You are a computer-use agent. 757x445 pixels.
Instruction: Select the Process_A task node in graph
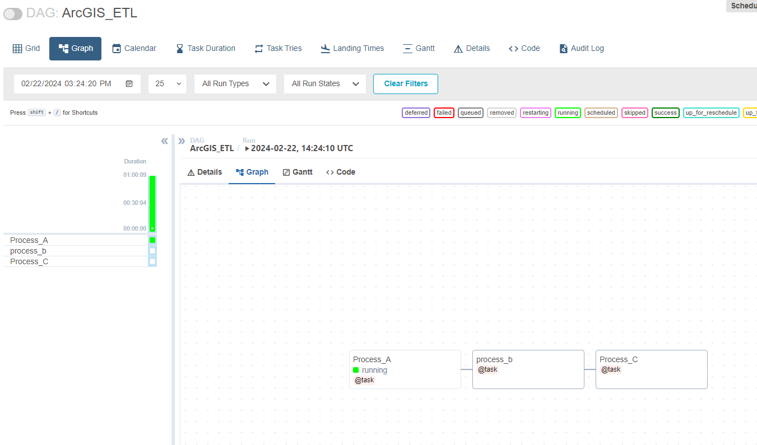coord(405,369)
